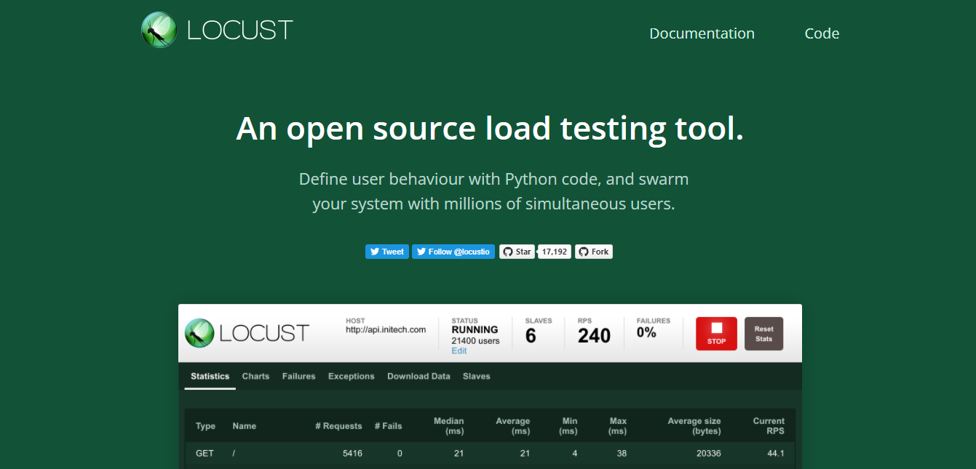976x469 pixels.
Task: Click the Locust logo in the site header
Action: [217, 30]
